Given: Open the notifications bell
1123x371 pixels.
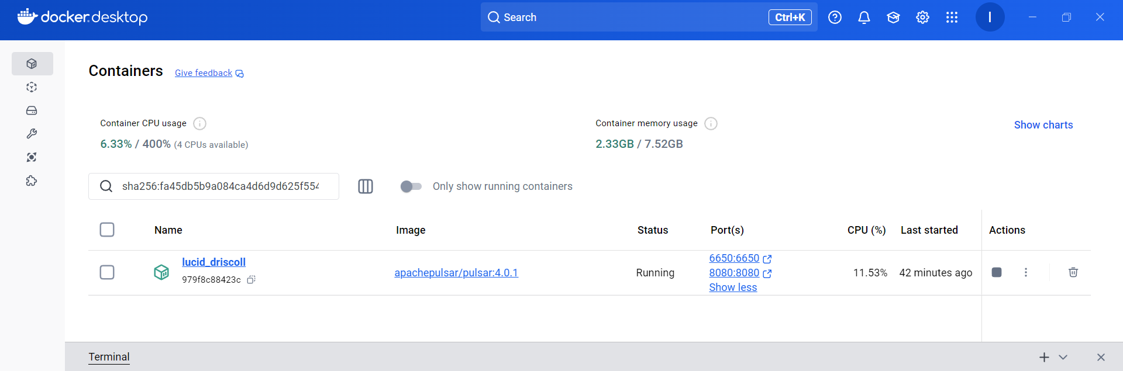Looking at the screenshot, I should point(864,18).
